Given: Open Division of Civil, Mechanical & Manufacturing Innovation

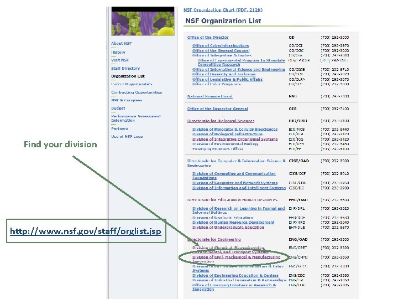Looking at the screenshot, I should coord(237,259).
